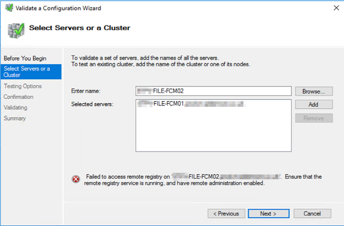The image size is (344, 226).
Task: Open the Summary step in sidebar
Action: pyautogui.click(x=15, y=118)
